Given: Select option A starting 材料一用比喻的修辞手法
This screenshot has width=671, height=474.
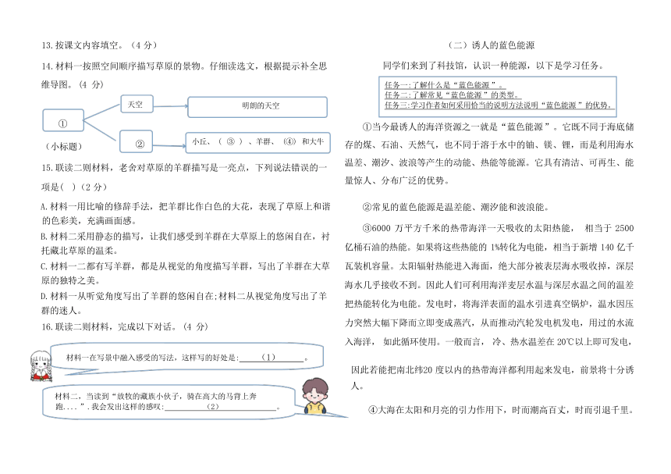Looking at the screenshot, I should pos(186,213).
